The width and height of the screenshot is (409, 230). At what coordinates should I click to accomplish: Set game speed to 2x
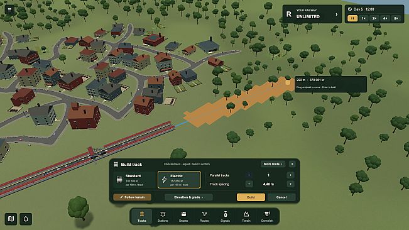[374, 18]
